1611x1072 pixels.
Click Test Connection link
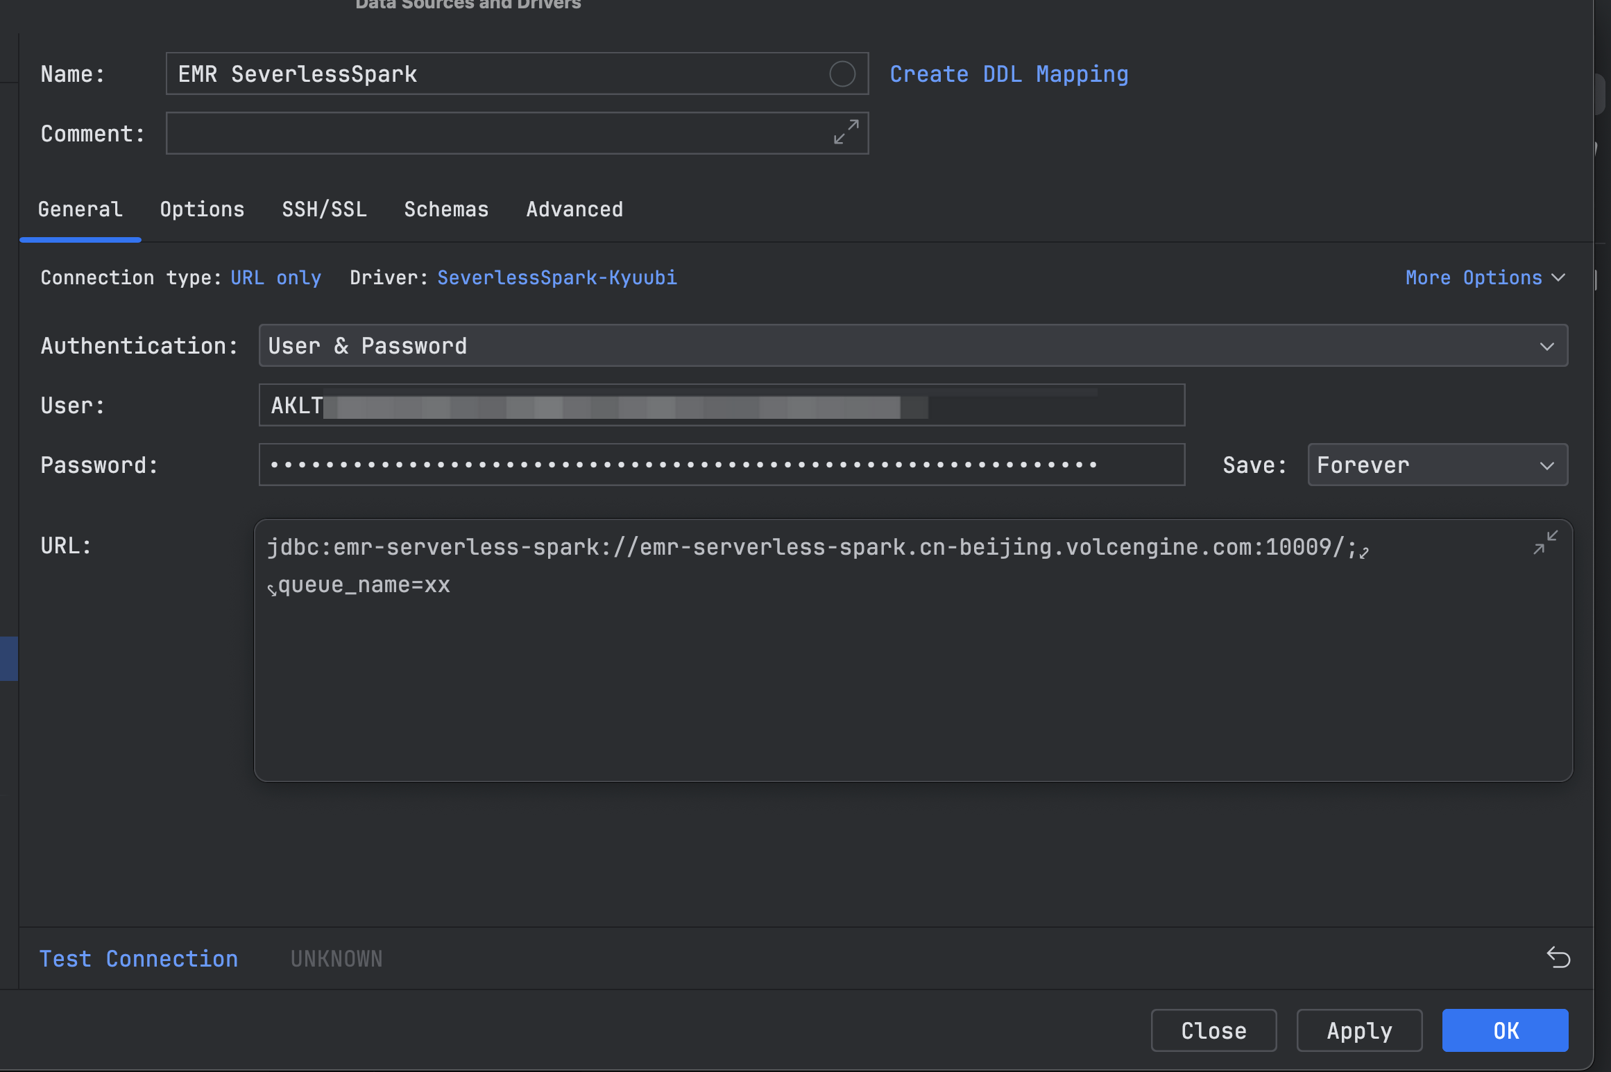138,958
